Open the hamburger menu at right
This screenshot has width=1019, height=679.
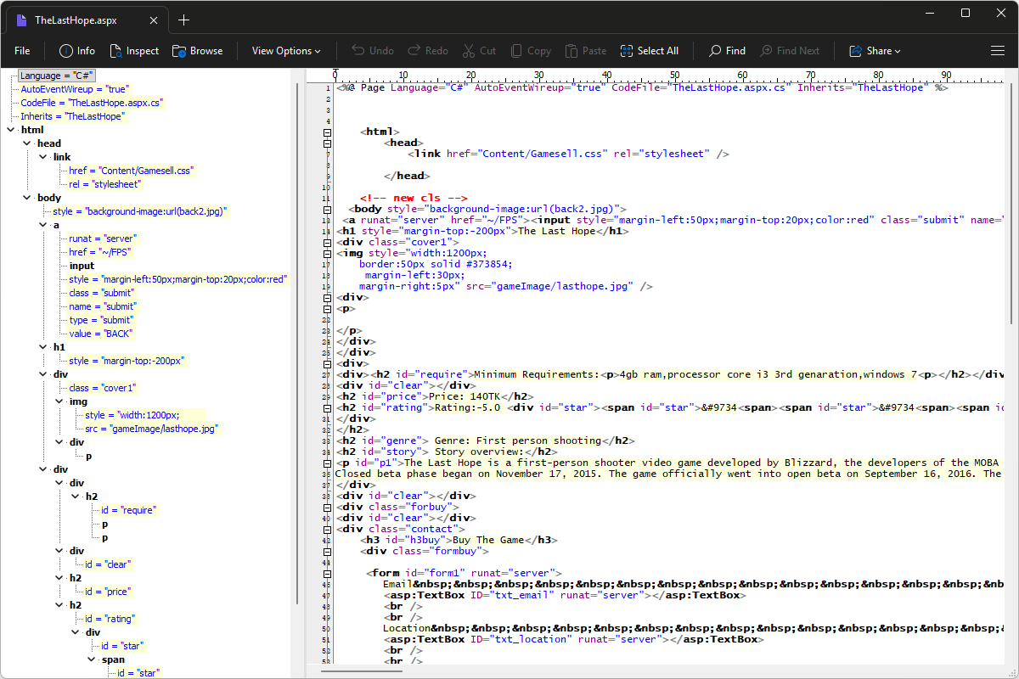coord(998,51)
